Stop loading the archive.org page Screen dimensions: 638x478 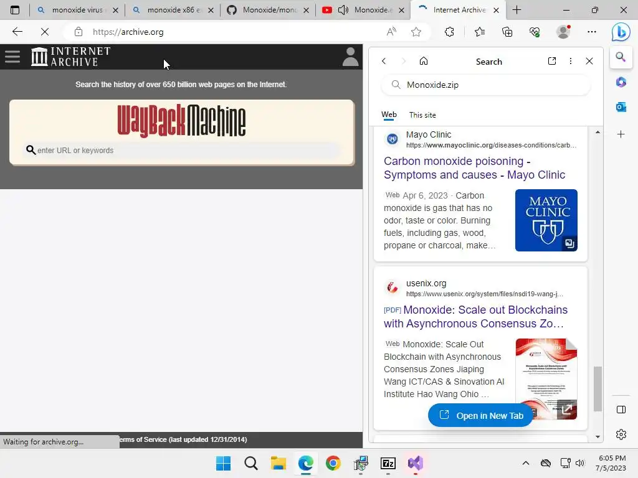point(45,32)
